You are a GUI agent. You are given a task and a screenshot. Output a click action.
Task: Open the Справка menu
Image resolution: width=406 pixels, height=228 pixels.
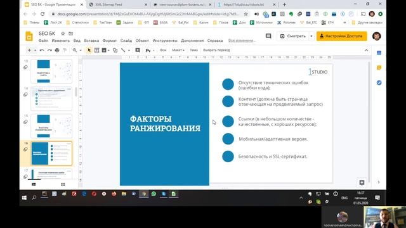[x=215, y=41]
